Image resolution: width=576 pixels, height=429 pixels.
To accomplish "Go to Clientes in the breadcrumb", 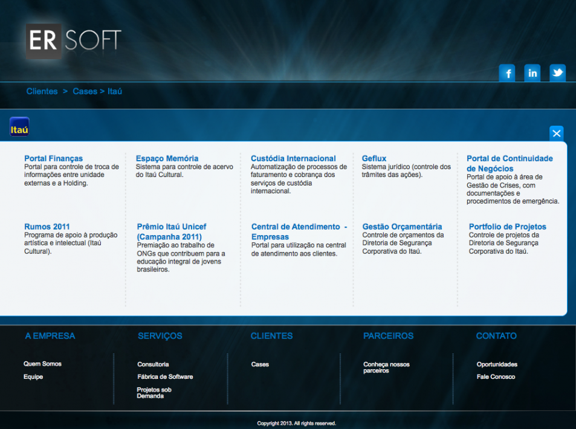I will [x=42, y=91].
